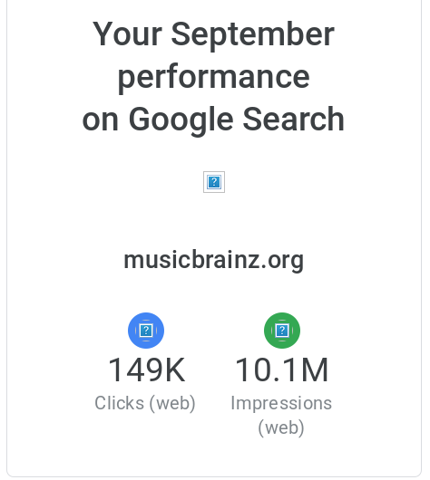Click the ".org" part of the domain
430x480 pixels.
282,261
